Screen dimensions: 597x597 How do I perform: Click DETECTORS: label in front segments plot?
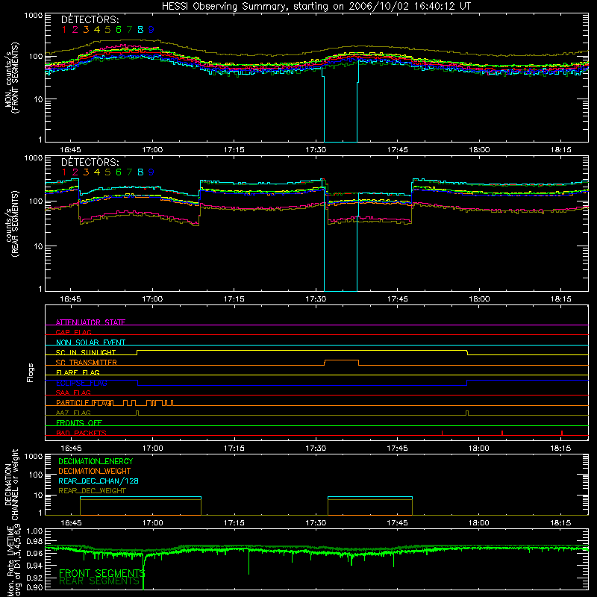click(x=90, y=19)
